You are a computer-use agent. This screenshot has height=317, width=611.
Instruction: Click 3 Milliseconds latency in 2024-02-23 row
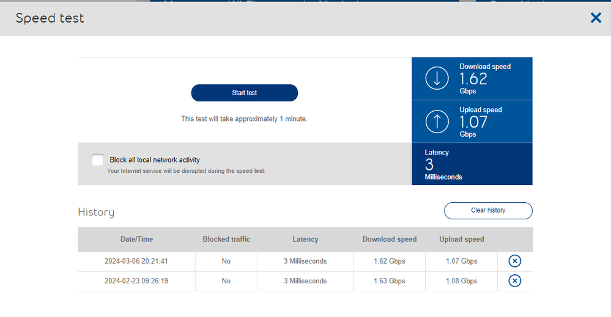305,281
